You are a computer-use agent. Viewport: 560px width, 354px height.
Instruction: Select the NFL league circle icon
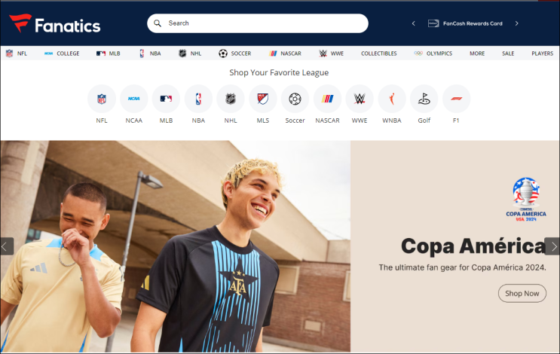[x=102, y=99]
